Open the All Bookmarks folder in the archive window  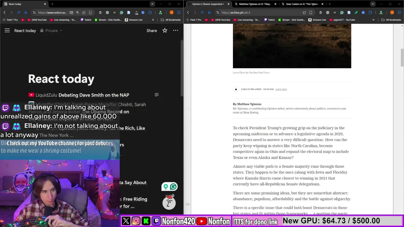point(391,20)
